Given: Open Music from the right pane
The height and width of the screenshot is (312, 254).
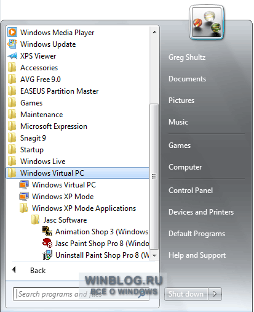Looking at the screenshot, I should (178, 122).
